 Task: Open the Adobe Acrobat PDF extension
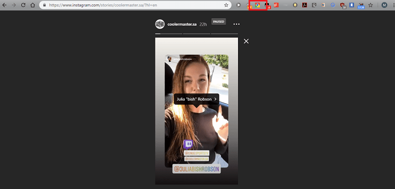305,5
